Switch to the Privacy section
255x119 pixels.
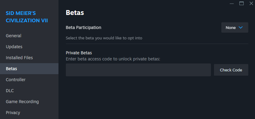[x=29, y=113]
